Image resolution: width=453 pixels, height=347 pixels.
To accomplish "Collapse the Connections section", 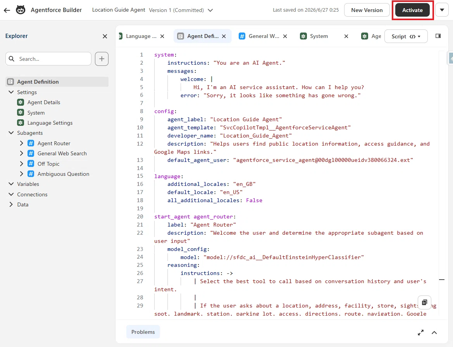I will (x=11, y=194).
